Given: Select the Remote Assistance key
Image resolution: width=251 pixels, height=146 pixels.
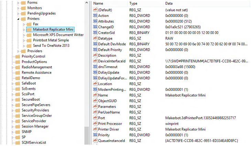Looking at the screenshot, I should [x=36, y=72].
